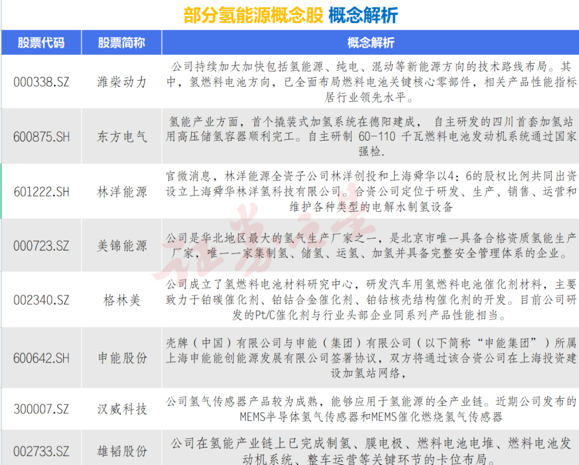Click the 股票代码 column header
The image size is (579, 465).
click(x=41, y=43)
